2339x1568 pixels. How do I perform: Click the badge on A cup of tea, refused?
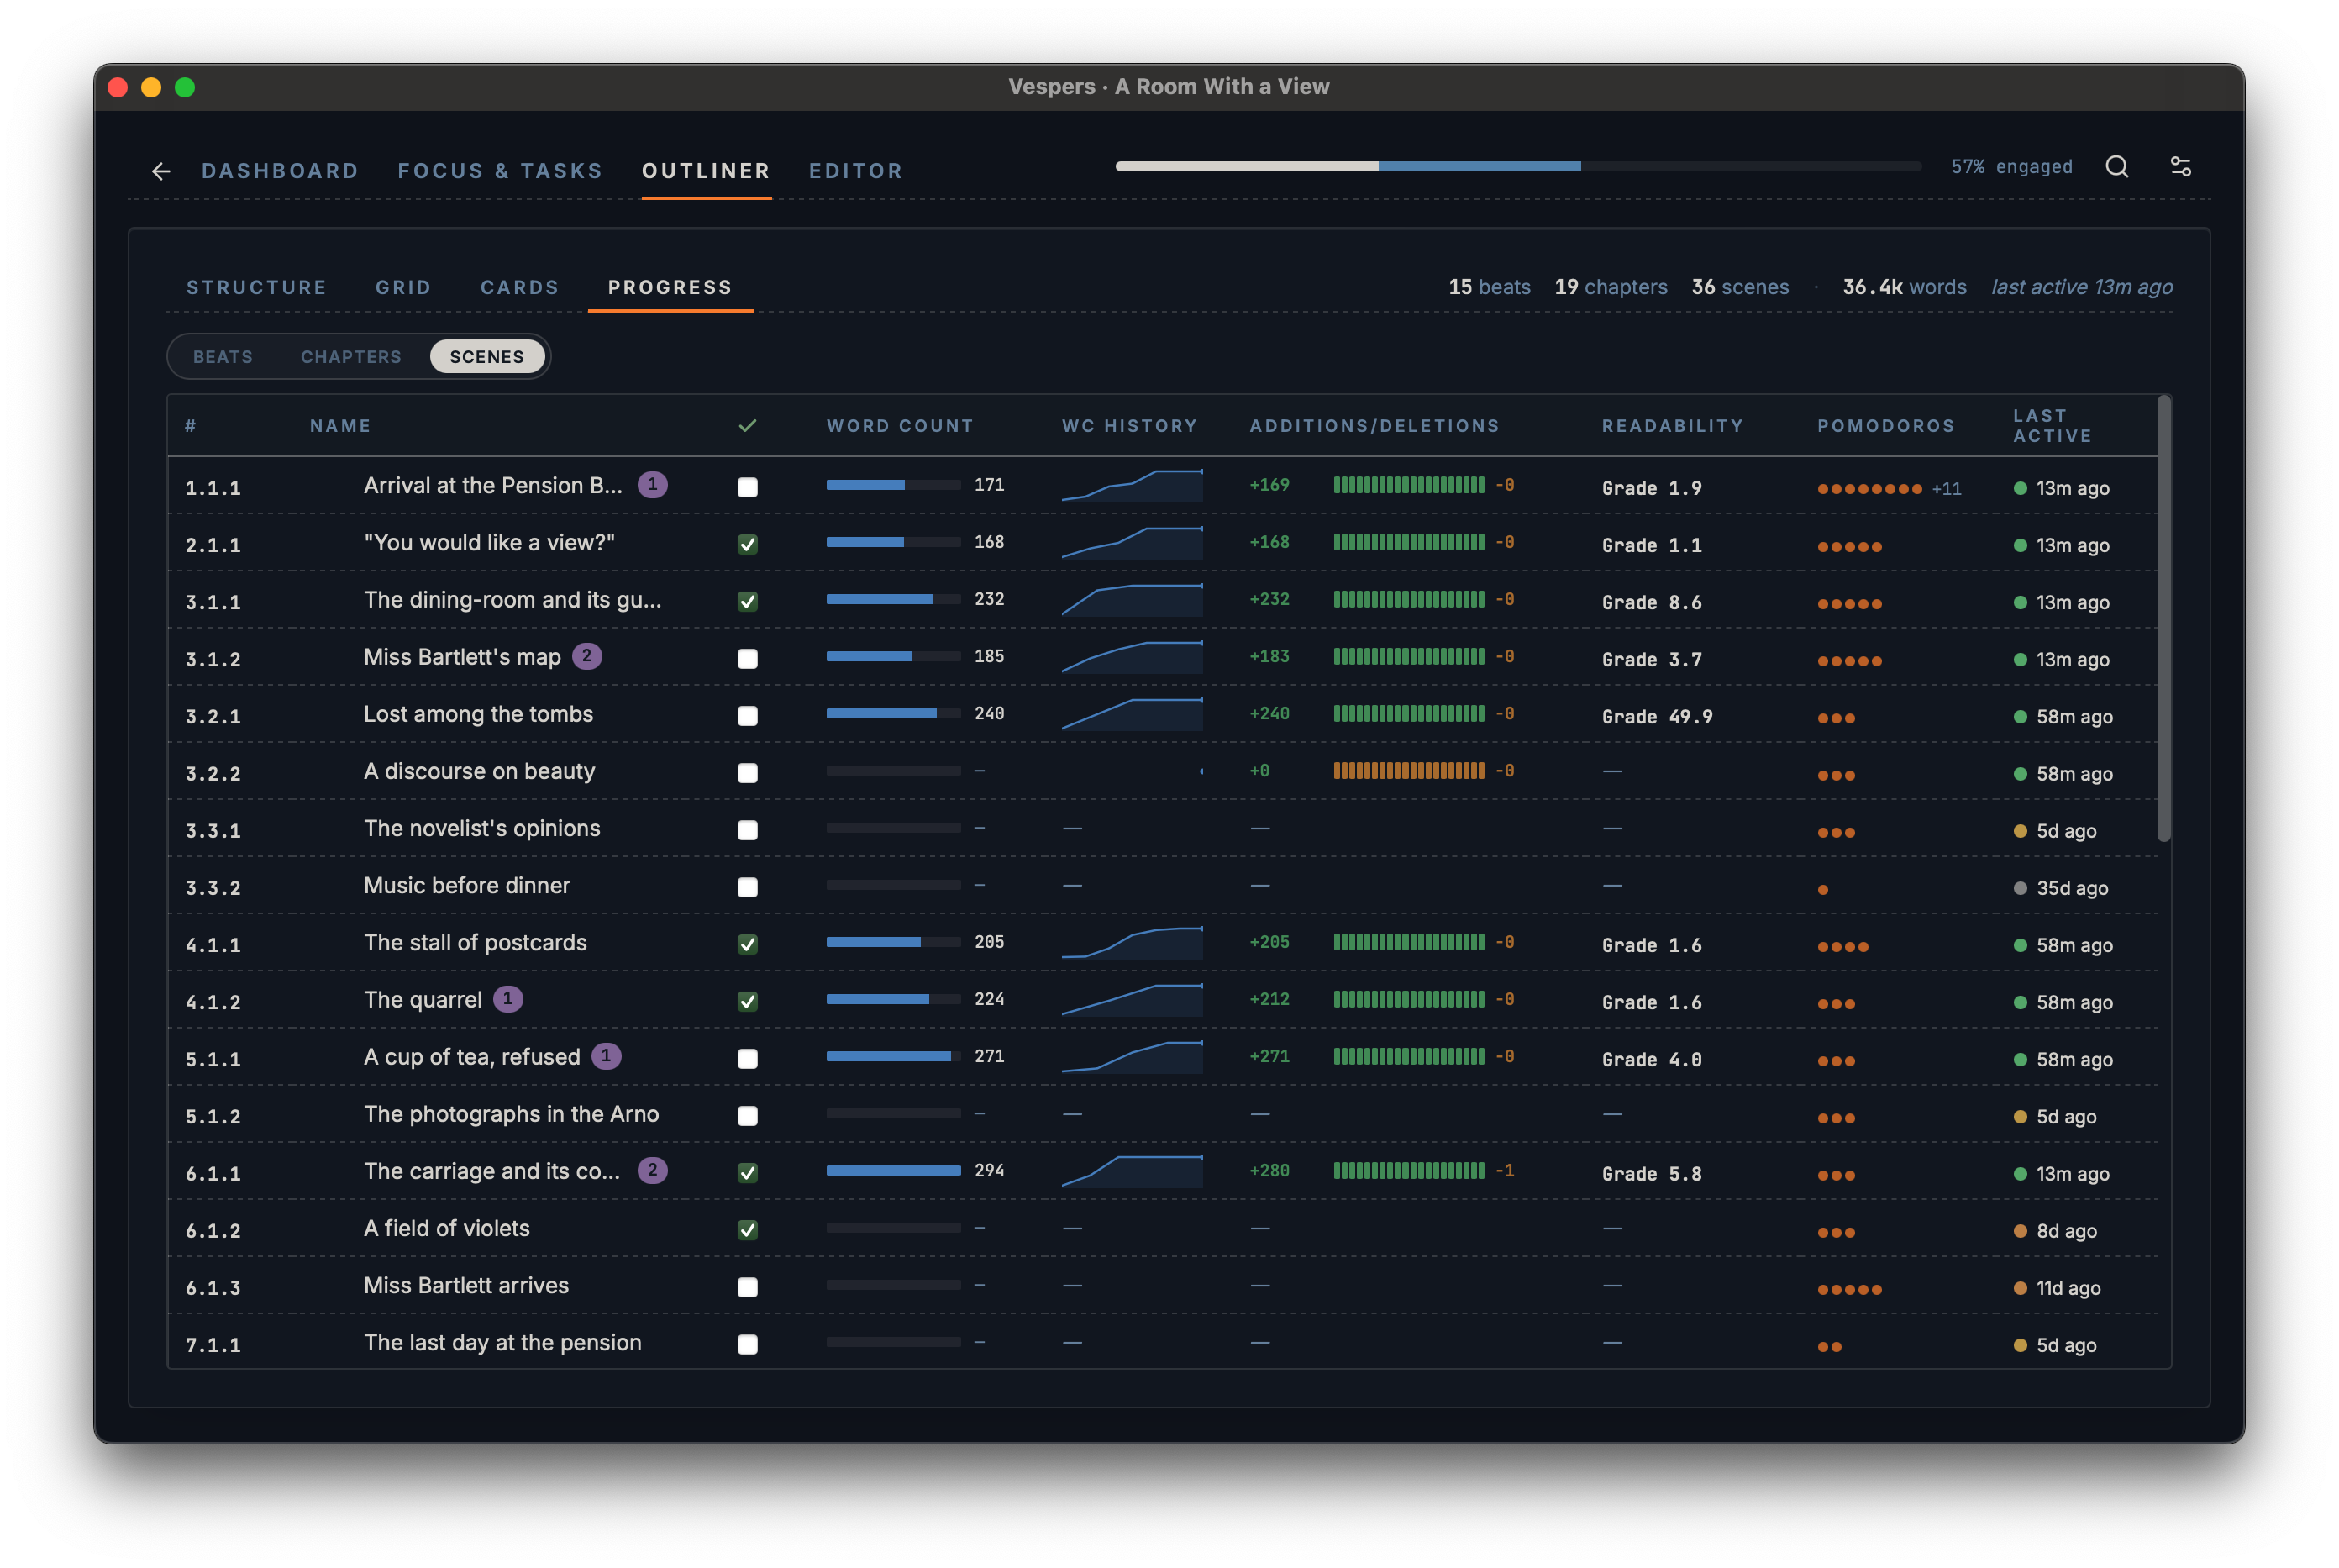(606, 1057)
